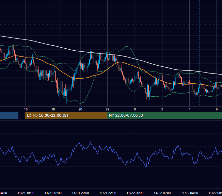The image size is (222, 196).
Task: Click the hour label 20 on the time axis
Action: [x=80, y=109]
